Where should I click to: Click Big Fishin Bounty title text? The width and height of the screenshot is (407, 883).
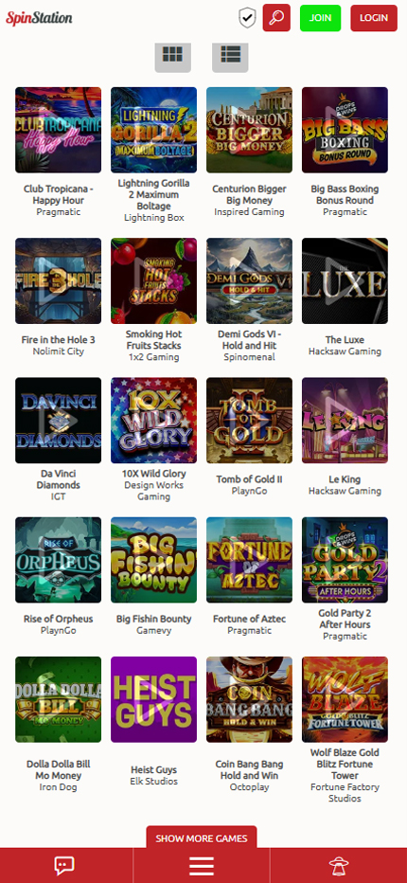(x=153, y=619)
